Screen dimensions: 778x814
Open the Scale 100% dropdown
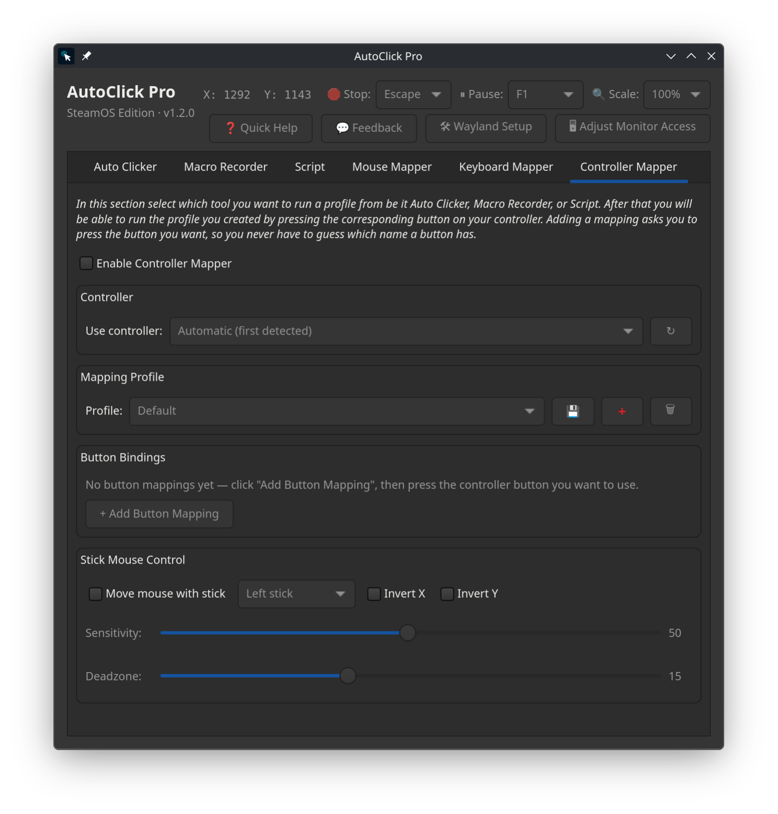point(677,94)
